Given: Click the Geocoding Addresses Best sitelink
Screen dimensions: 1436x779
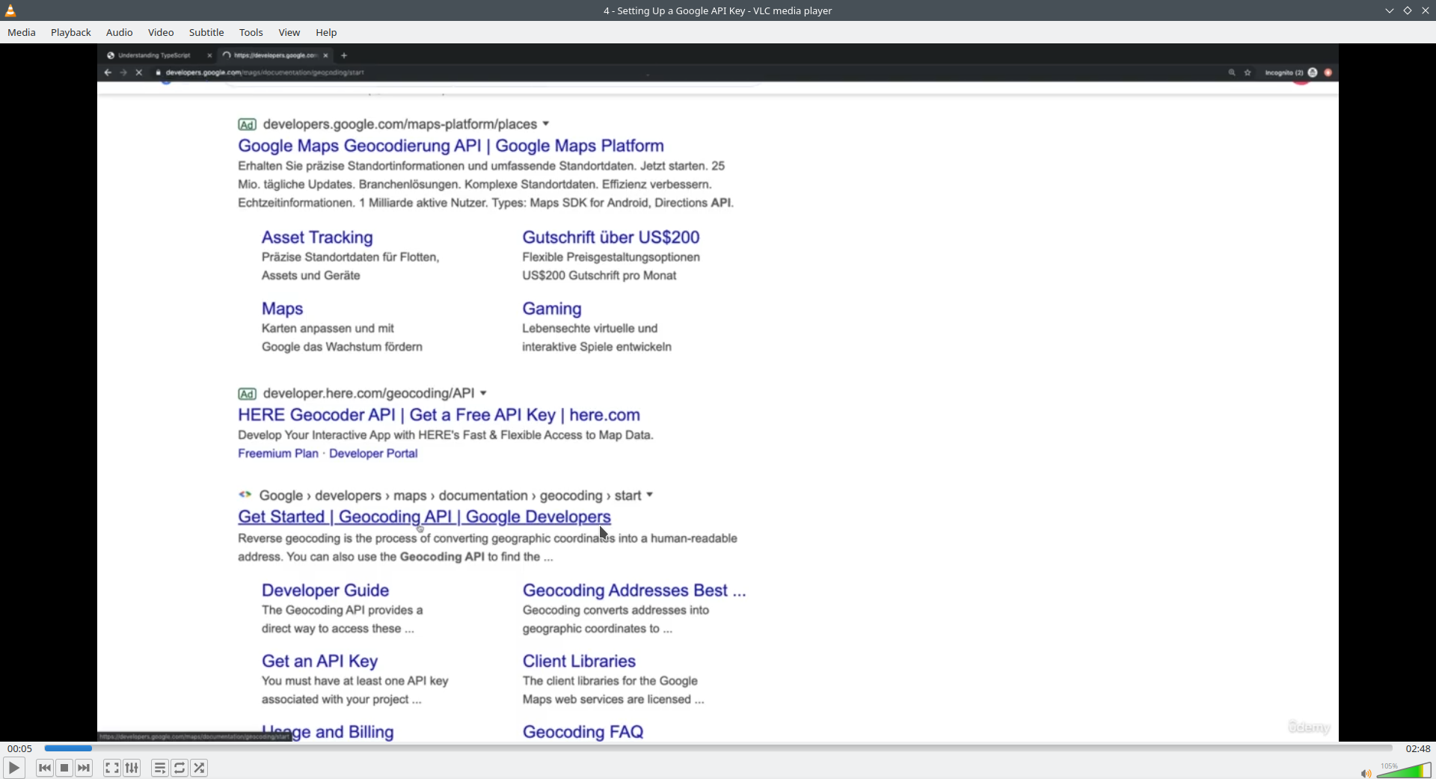Looking at the screenshot, I should [x=634, y=591].
